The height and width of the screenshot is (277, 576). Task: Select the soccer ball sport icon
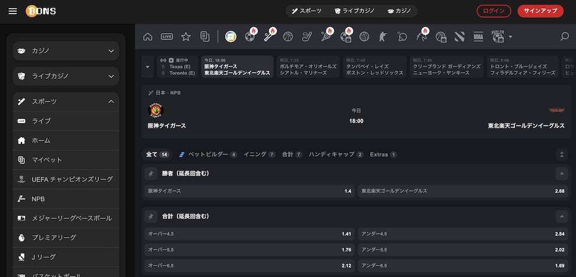pyautogui.click(x=250, y=37)
